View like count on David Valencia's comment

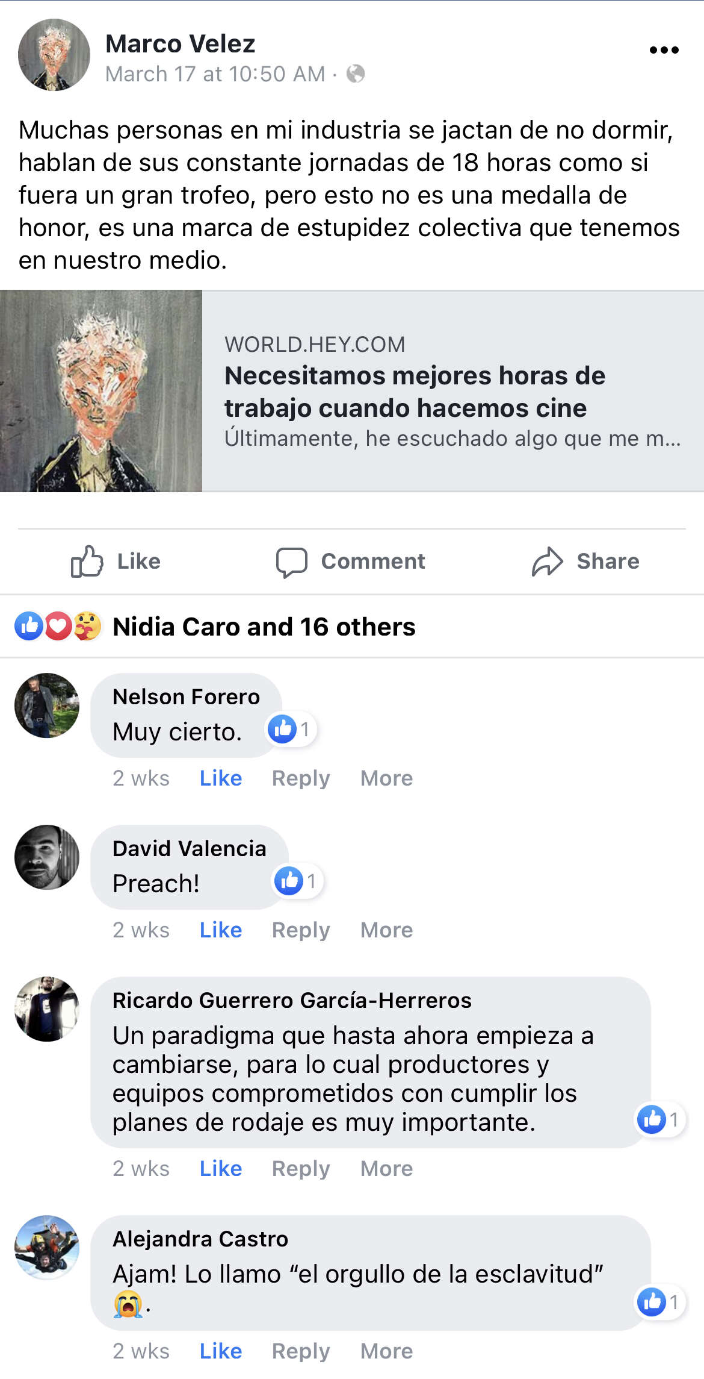pos(298,881)
